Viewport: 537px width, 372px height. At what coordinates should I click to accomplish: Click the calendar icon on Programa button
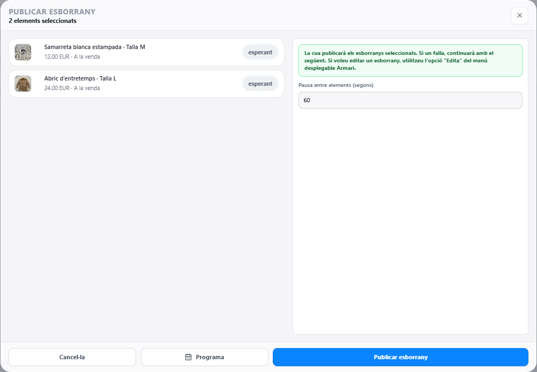188,357
